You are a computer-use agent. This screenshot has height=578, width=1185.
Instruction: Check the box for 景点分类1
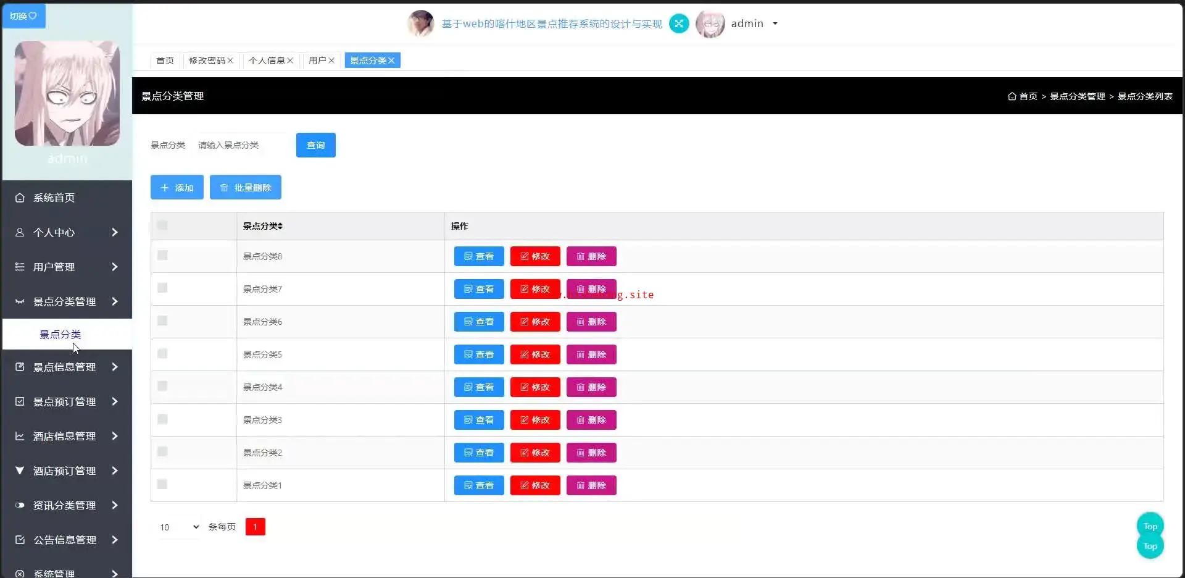tap(162, 484)
